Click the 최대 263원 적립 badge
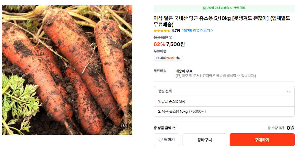 169,58
